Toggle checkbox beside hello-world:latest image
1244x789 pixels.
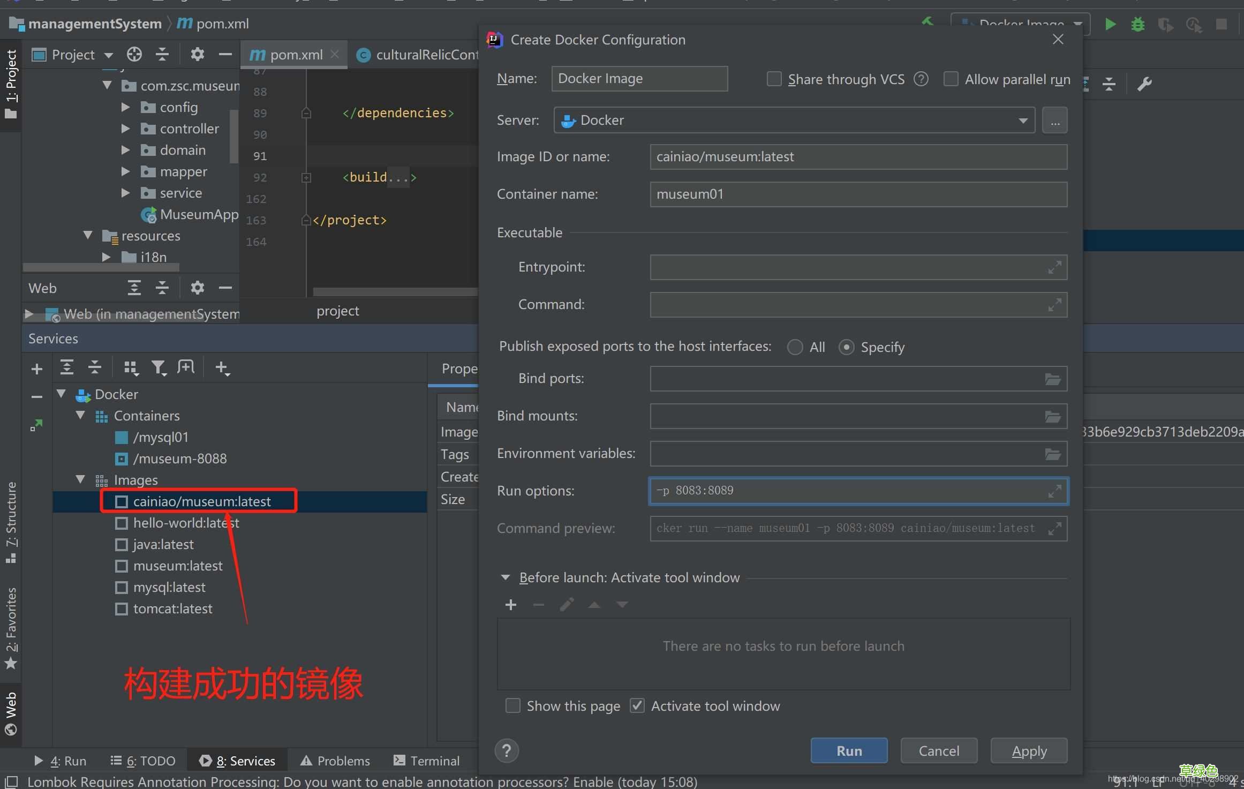click(x=122, y=523)
